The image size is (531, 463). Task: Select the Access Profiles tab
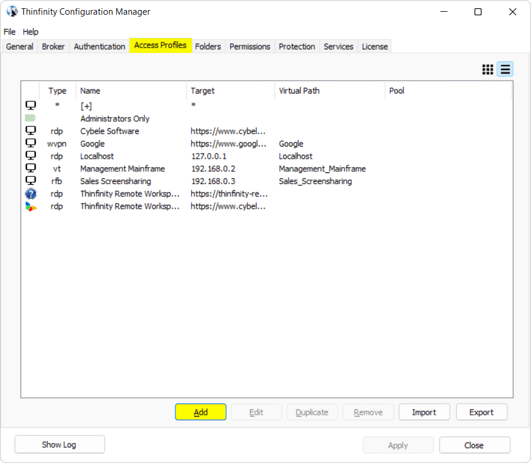tap(161, 45)
